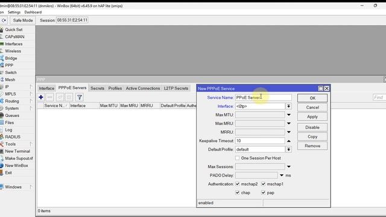Expand the System submenu in sidebar
The height and width of the screenshot is (217, 386).
31,108
